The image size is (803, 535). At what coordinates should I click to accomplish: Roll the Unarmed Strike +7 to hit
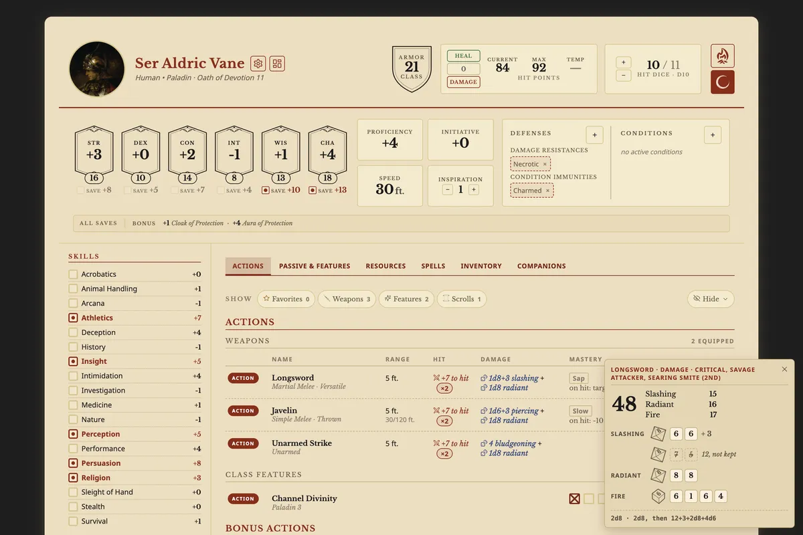coord(451,443)
